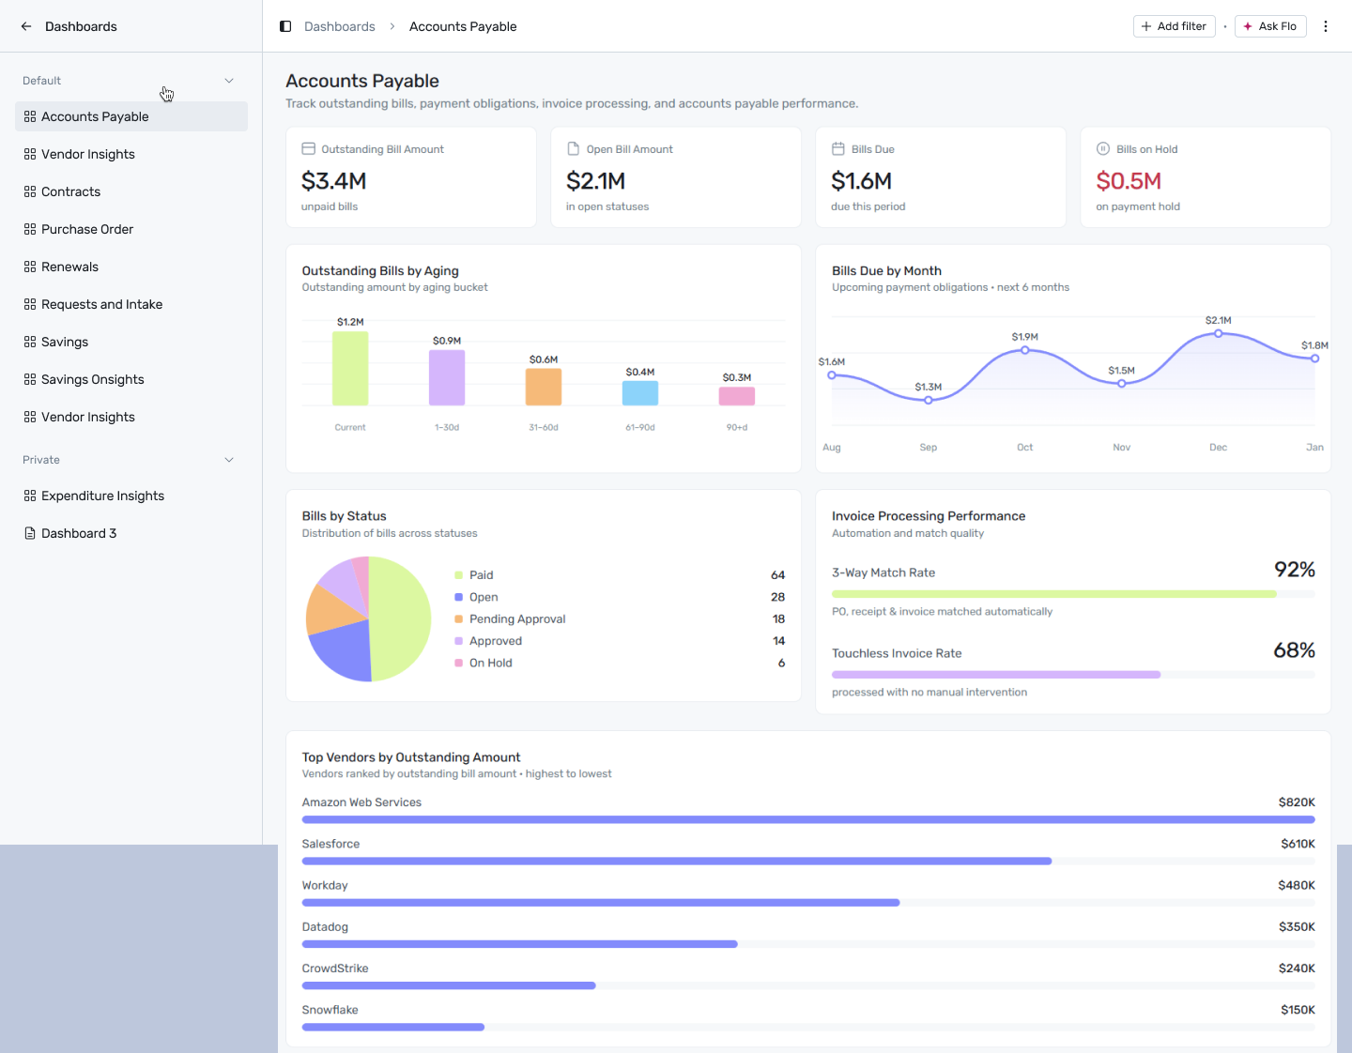Image resolution: width=1352 pixels, height=1053 pixels.
Task: Click the back arrow next to Dashboards
Action: pos(26,26)
